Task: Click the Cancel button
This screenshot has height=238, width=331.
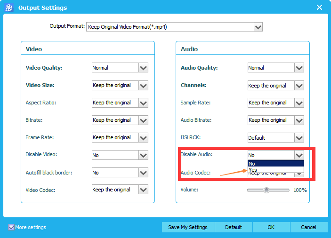Action: 308,227
